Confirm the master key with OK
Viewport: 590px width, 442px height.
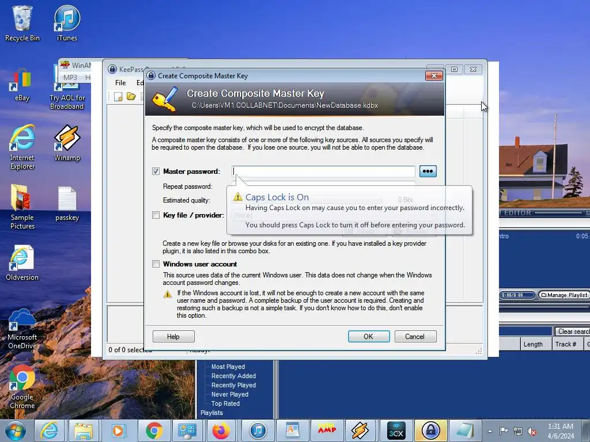(368, 336)
